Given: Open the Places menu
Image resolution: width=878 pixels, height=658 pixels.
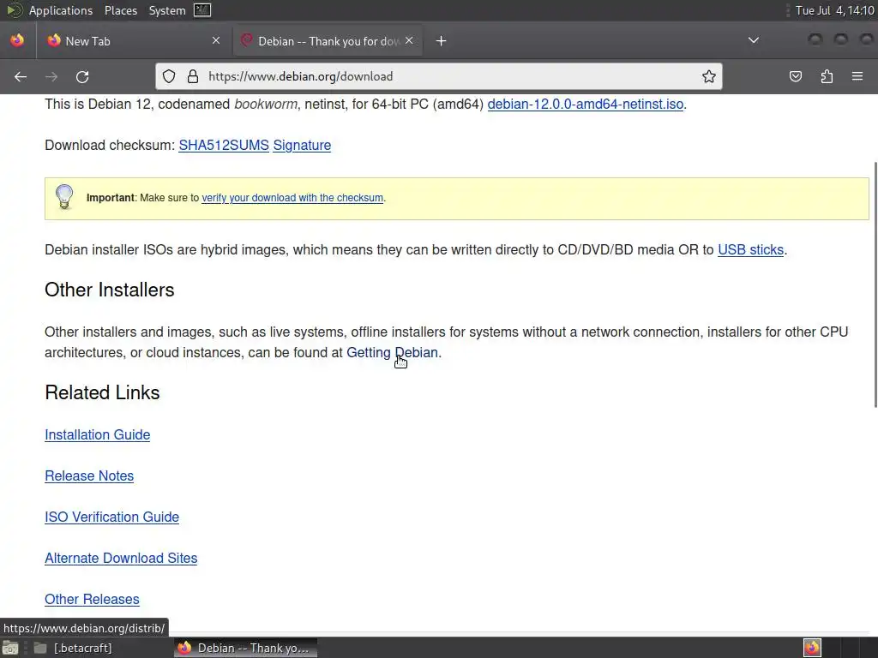Looking at the screenshot, I should coord(121,10).
